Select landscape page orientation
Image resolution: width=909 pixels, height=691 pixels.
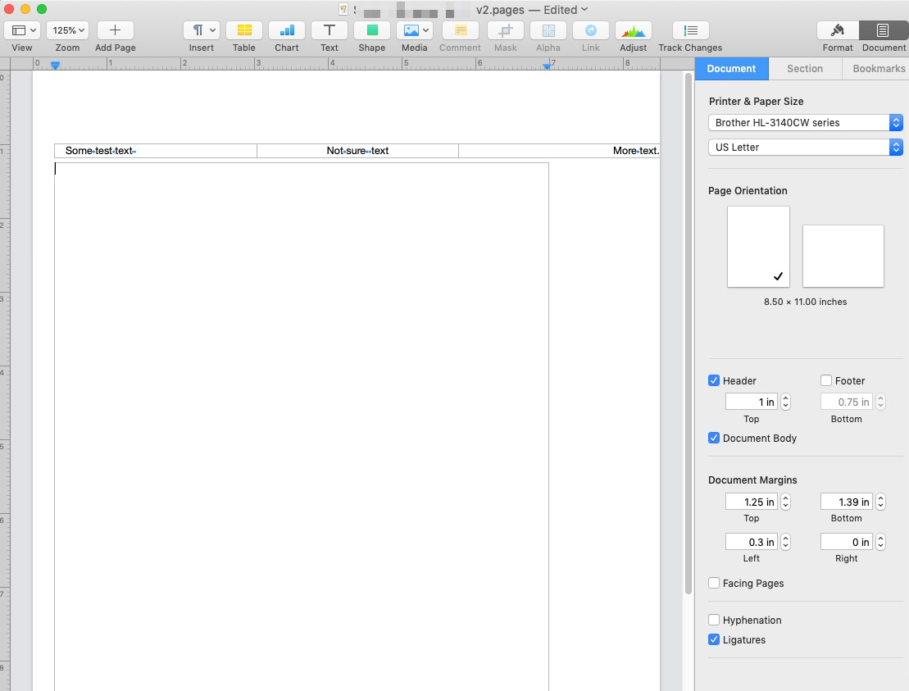[843, 256]
